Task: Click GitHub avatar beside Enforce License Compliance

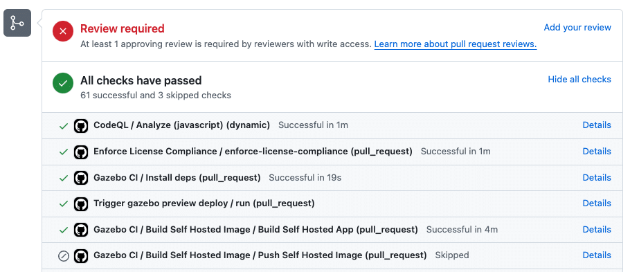Action: tap(81, 152)
